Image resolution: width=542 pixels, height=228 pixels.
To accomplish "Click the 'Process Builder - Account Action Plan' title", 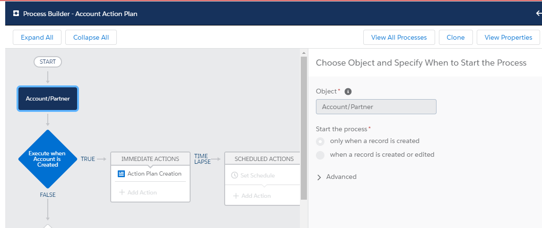I will pos(80,14).
